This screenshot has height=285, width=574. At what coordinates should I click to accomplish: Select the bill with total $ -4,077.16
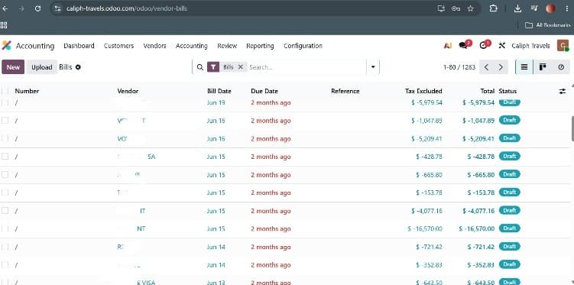5,211
